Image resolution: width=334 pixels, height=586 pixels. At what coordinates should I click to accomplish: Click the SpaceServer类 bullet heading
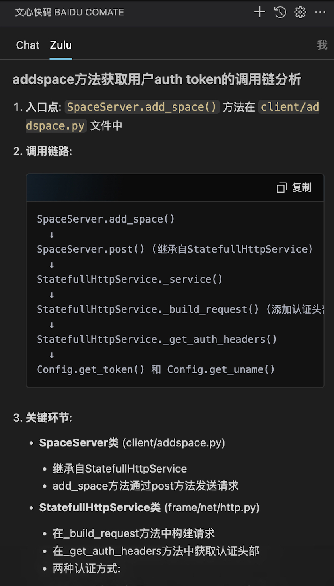[x=79, y=443]
